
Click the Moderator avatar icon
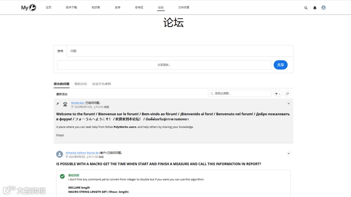[65, 104]
